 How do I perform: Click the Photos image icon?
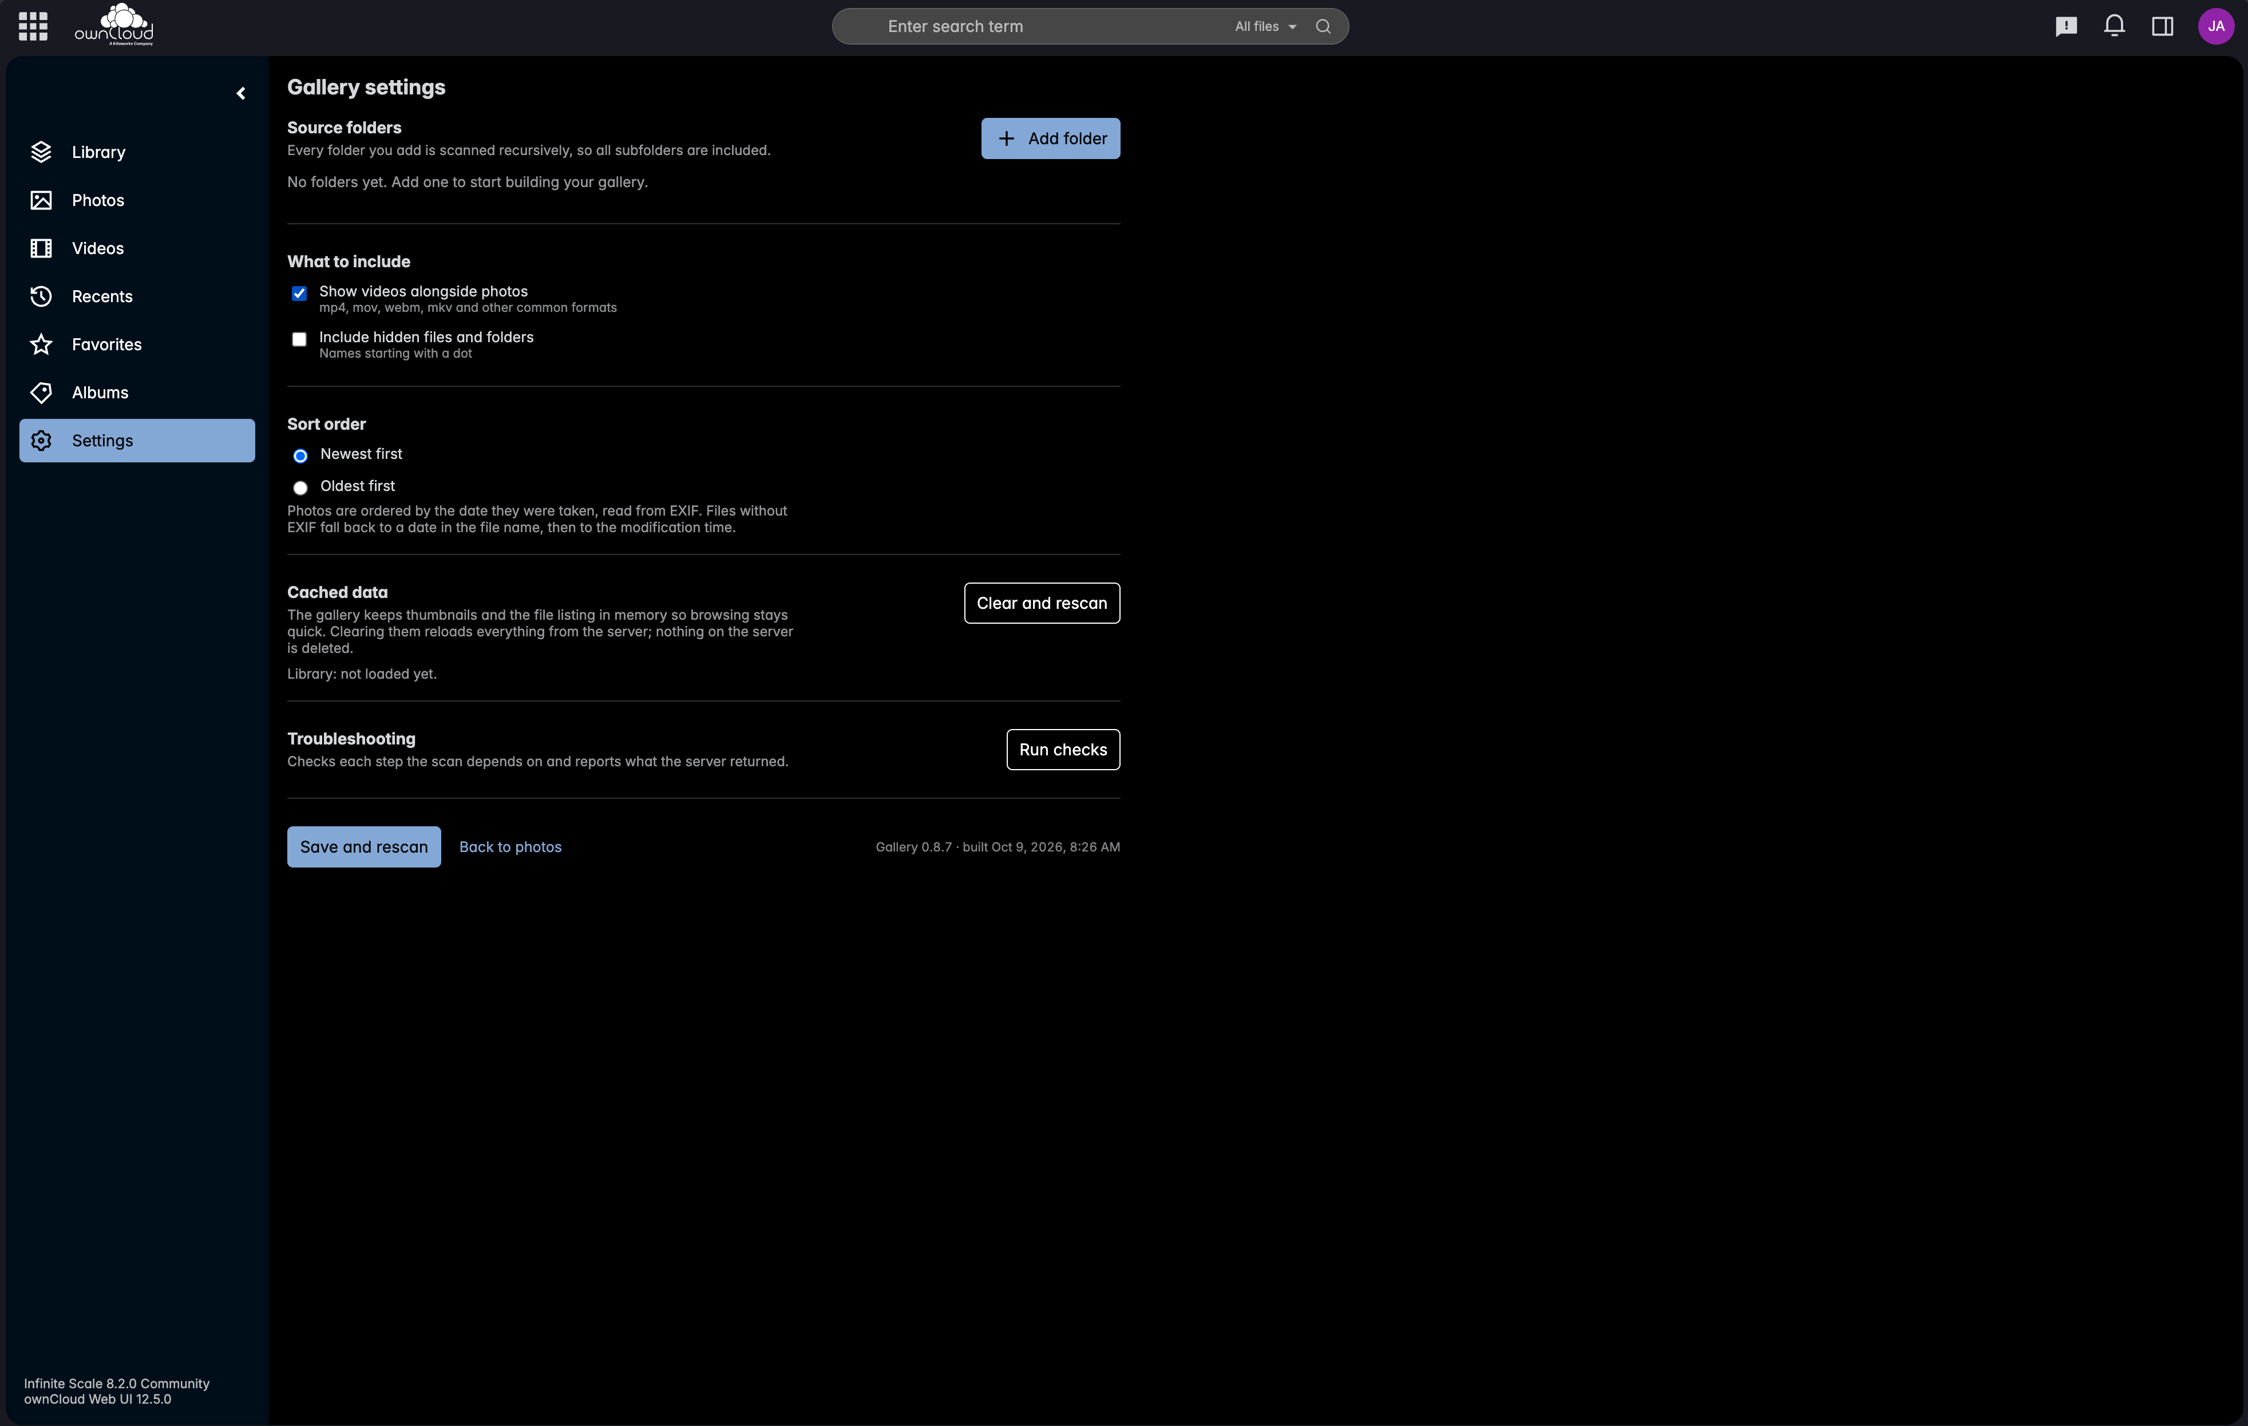[41, 201]
